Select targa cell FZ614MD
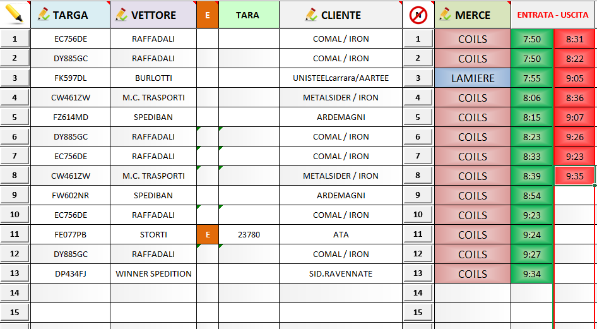This screenshot has width=597, height=329. point(71,117)
